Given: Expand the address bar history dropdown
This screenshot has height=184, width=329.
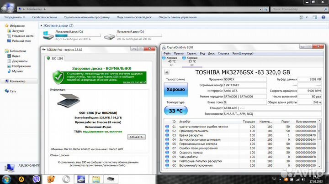Looking at the screenshot, I should point(260,9).
